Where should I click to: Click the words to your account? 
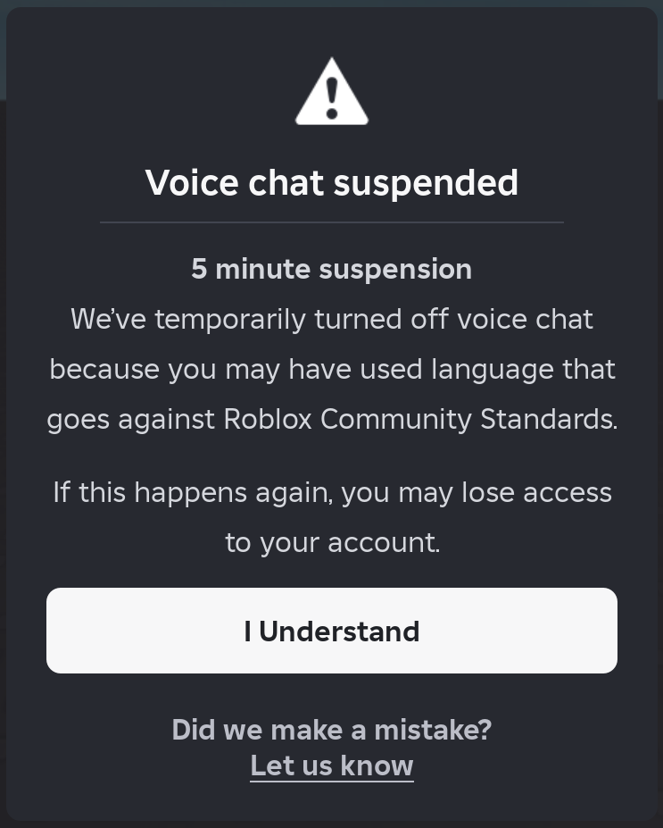tap(332, 542)
